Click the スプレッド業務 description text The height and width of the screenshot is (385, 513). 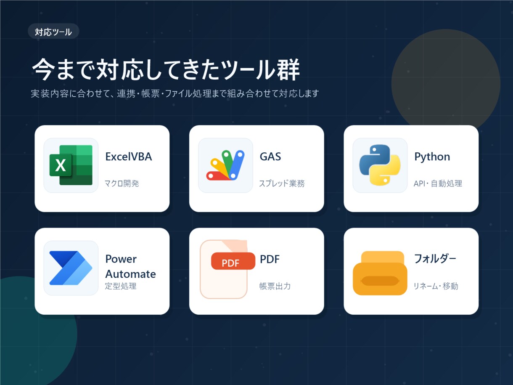(x=282, y=183)
